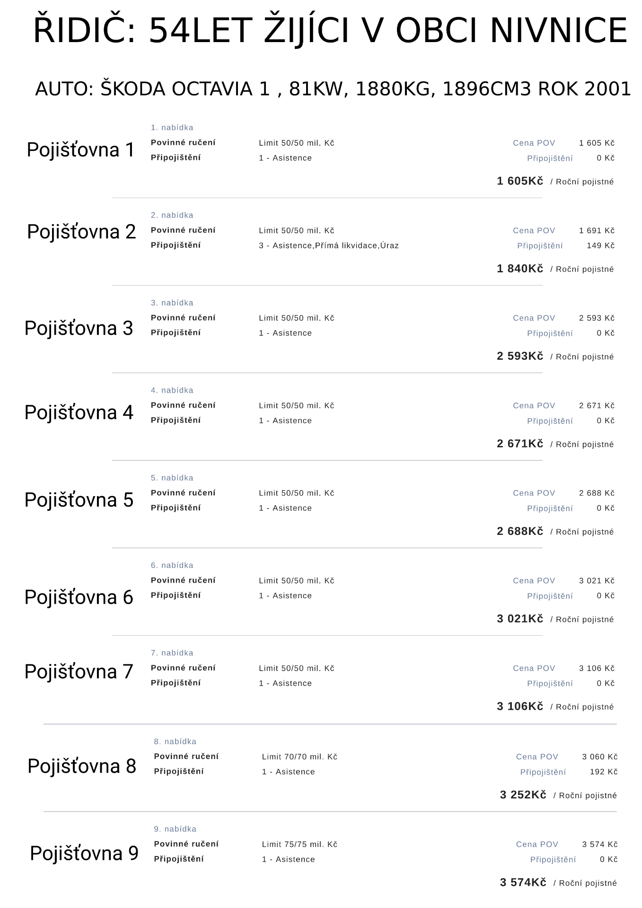
Task: Click the 2 671Kč annual premium total
Action: (520, 444)
